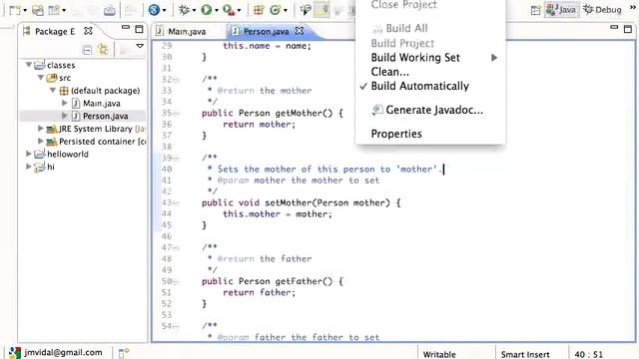
Task: Close the Package Explorer view
Action: tap(88, 31)
